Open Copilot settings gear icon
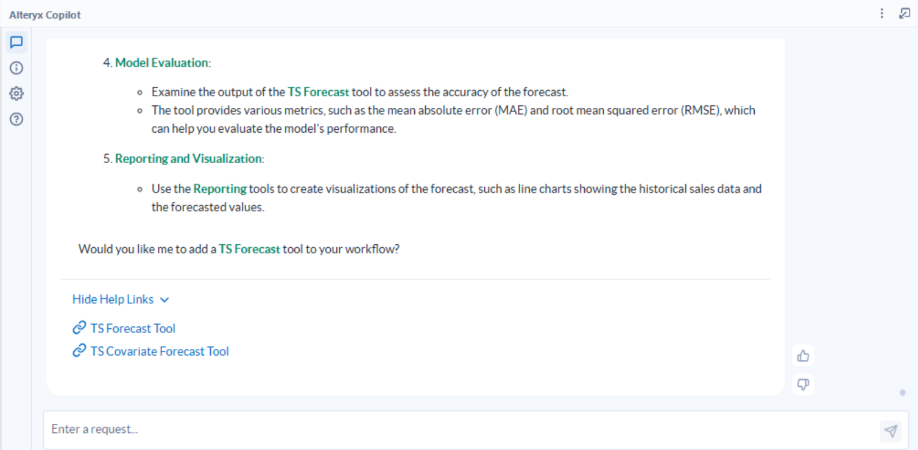This screenshot has height=450, width=918. 16,94
